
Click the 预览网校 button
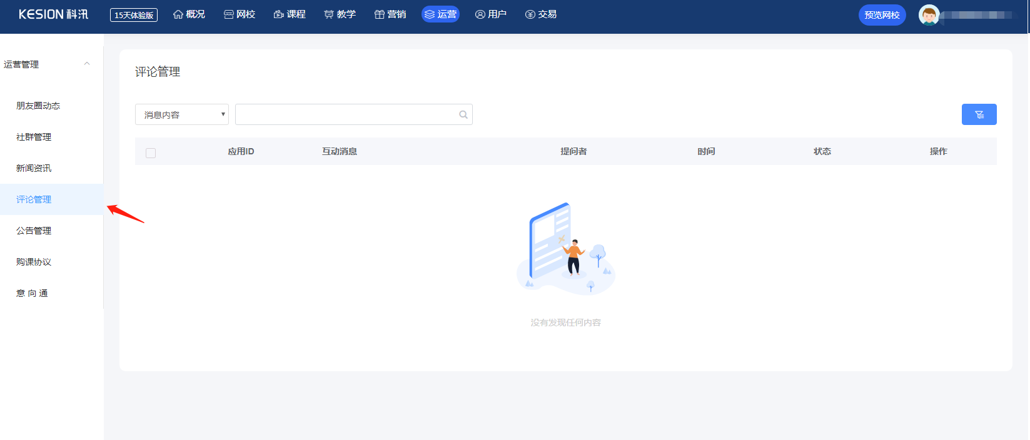[882, 15]
